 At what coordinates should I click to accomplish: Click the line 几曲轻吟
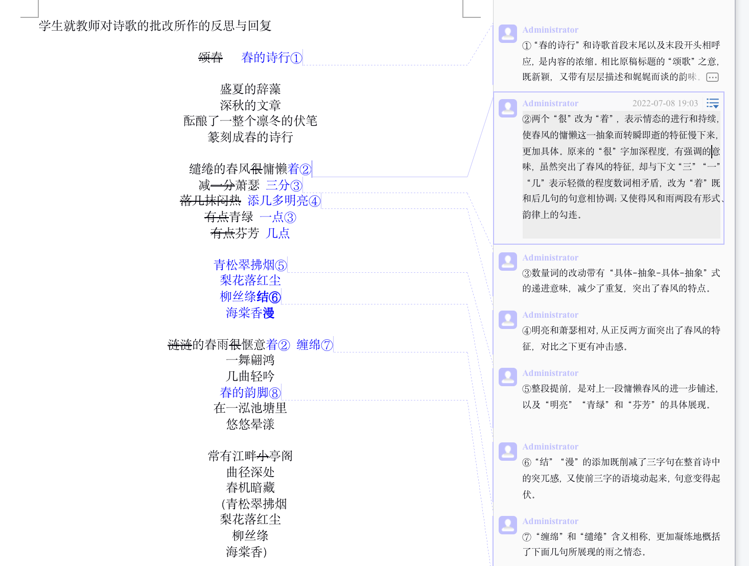point(250,376)
